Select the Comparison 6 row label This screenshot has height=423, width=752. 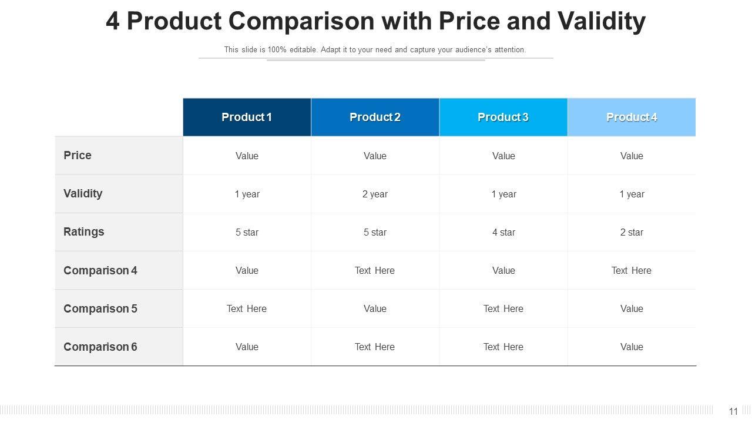(100, 347)
